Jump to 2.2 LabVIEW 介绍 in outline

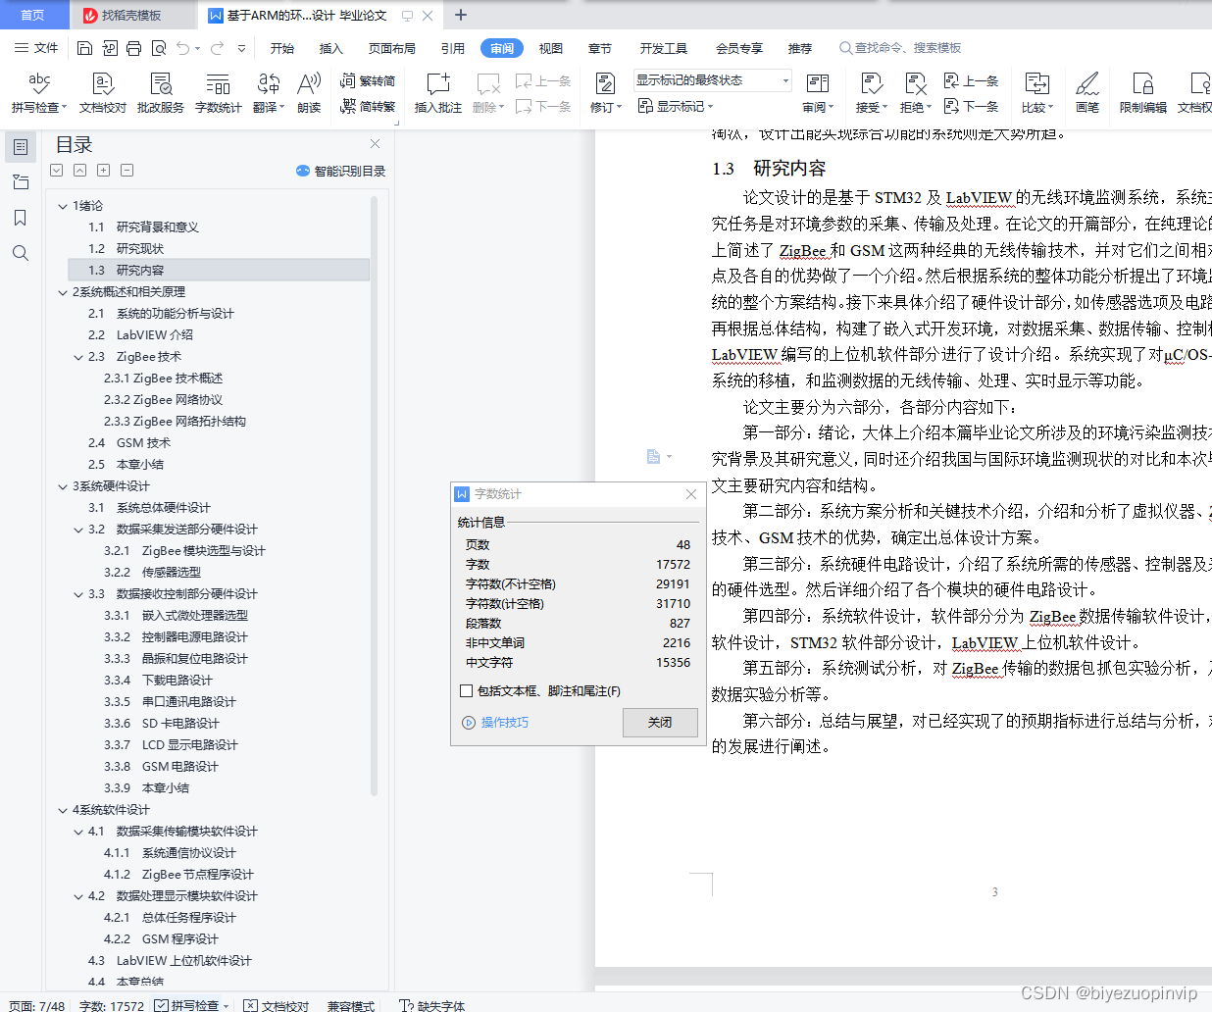coord(140,335)
